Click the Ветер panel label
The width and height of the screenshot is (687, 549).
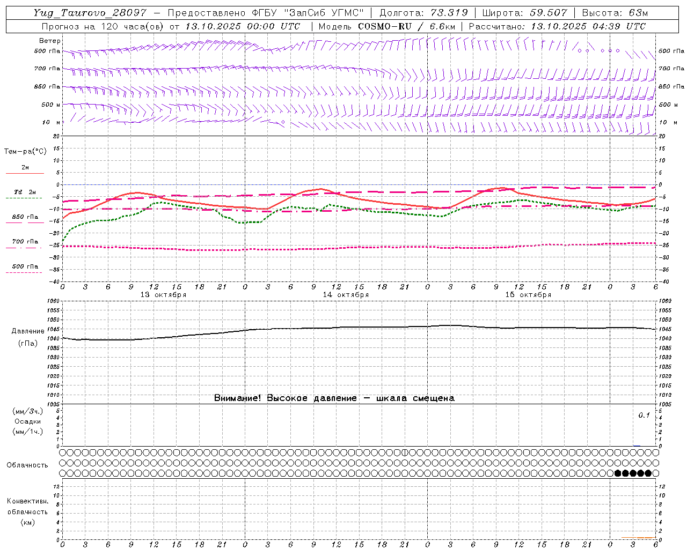(50, 41)
